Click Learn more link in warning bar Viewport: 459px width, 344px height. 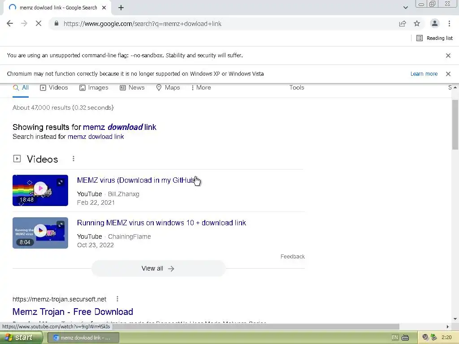(x=424, y=74)
